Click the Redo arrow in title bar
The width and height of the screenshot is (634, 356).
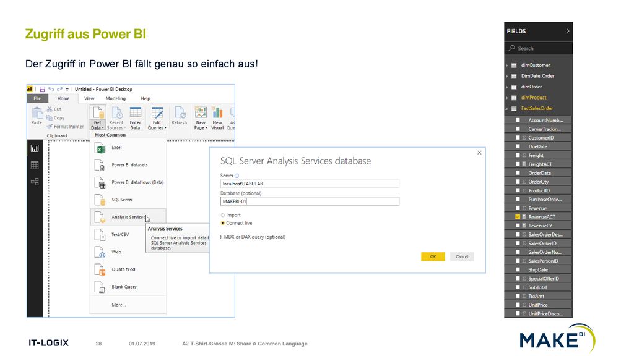pyautogui.click(x=59, y=89)
